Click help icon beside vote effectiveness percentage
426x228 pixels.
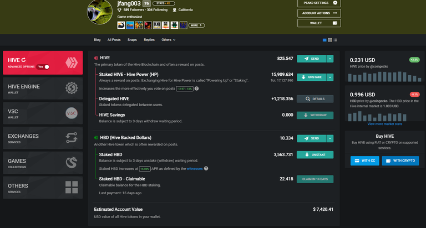tap(196, 89)
